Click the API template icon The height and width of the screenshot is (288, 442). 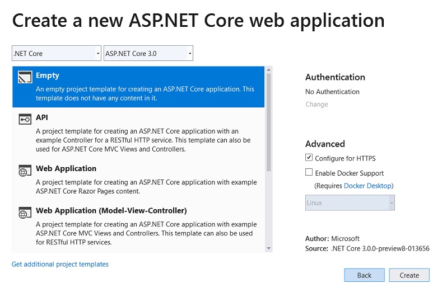point(25,119)
